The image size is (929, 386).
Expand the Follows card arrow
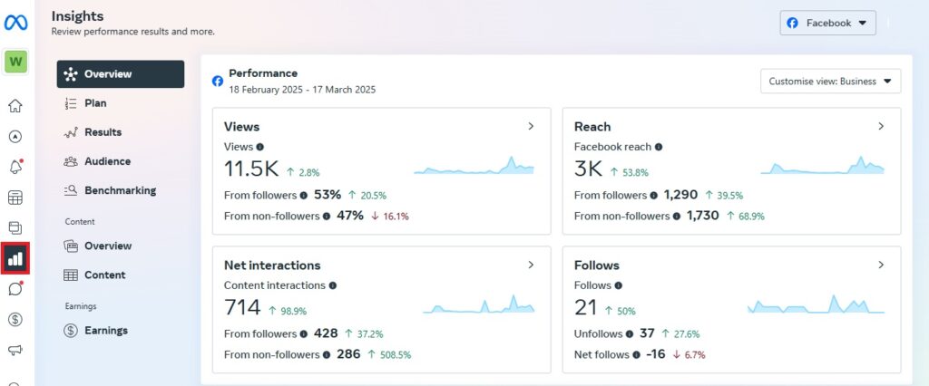point(881,265)
